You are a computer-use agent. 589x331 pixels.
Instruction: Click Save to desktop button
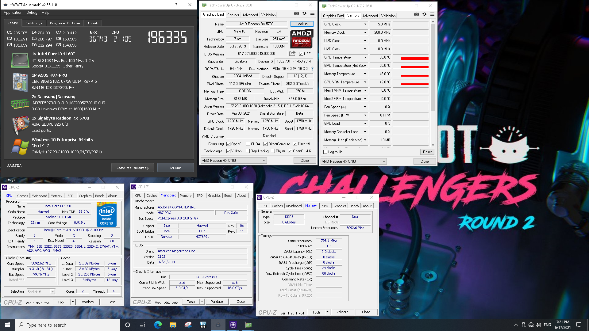click(133, 168)
